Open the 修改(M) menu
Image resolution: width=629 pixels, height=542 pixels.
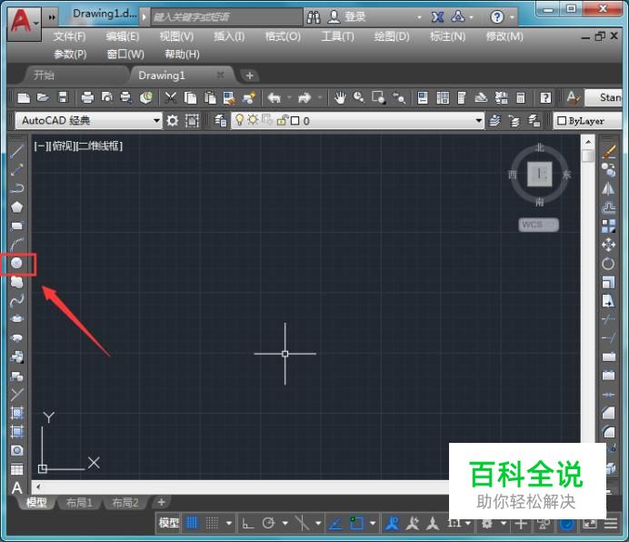pos(504,36)
